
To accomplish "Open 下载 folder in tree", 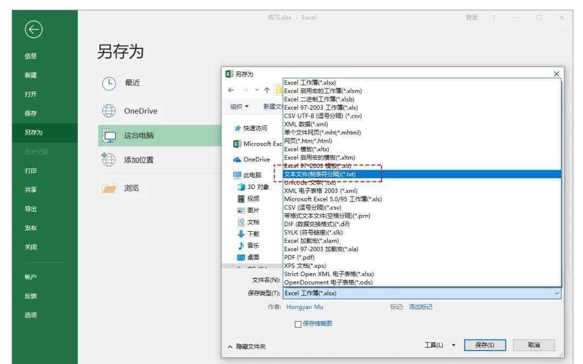I will (248, 234).
